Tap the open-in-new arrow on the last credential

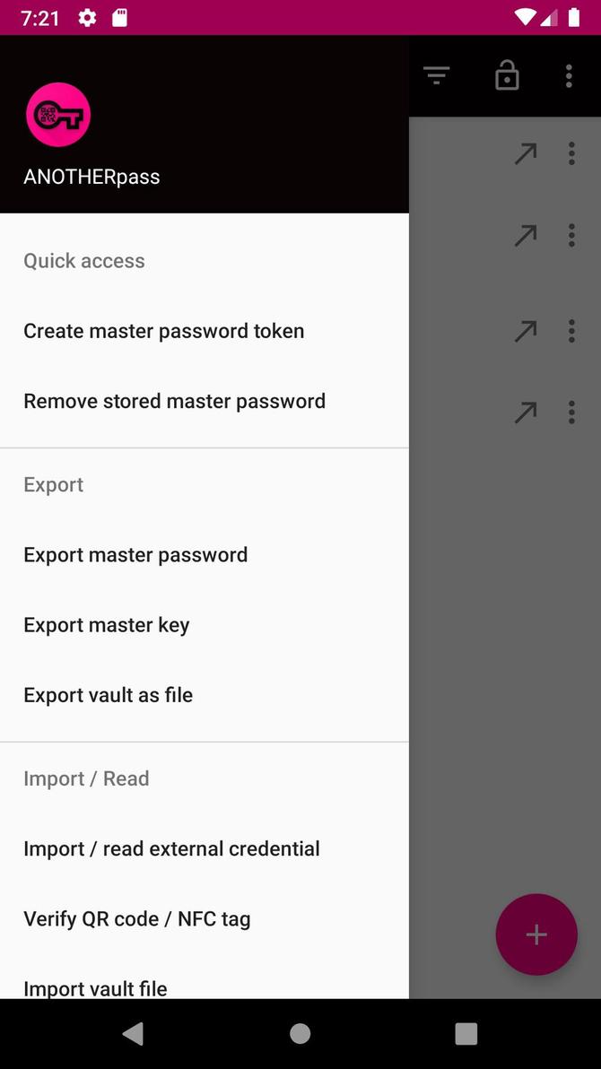coord(525,412)
